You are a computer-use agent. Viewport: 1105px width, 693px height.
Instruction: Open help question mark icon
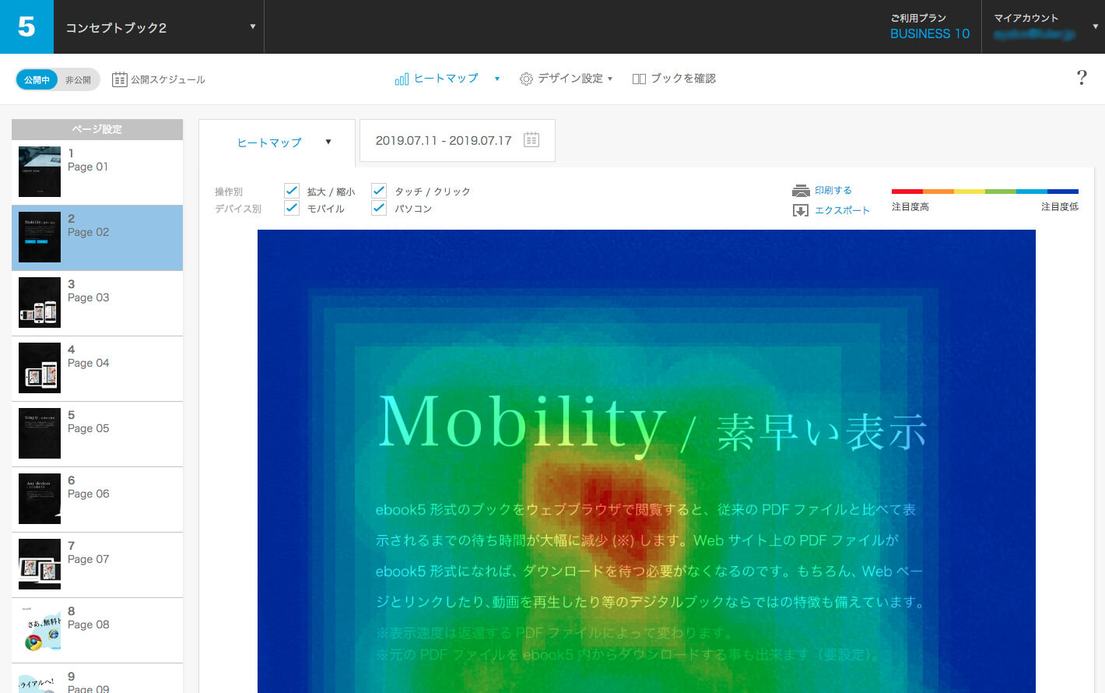(x=1082, y=77)
